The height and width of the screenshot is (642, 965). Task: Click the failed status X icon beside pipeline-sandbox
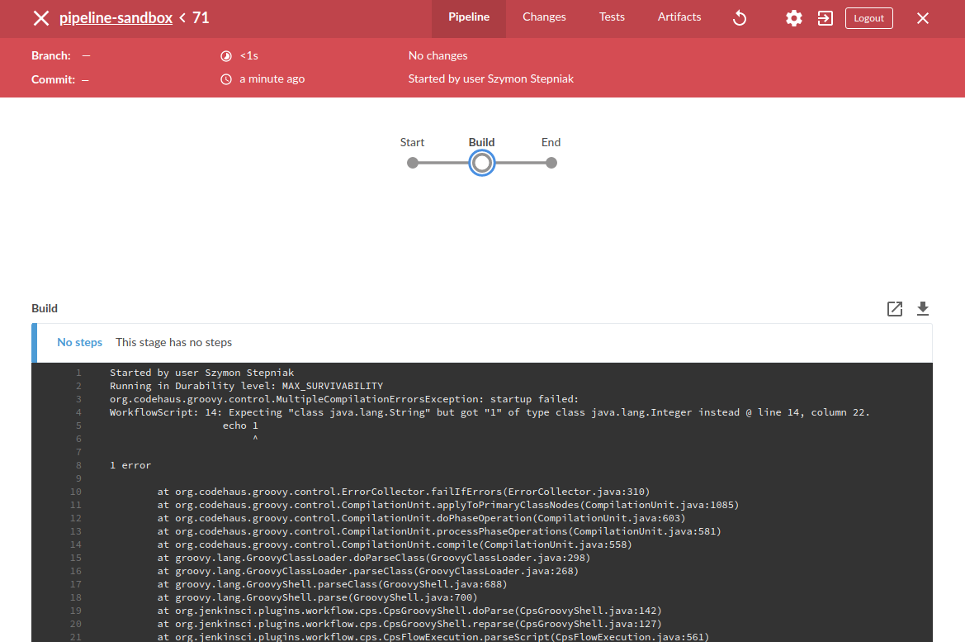pyautogui.click(x=41, y=18)
